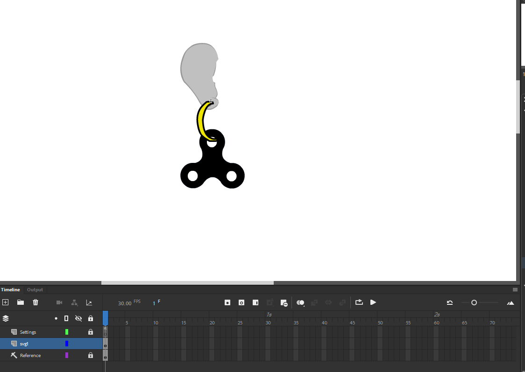
Task: Switch to the Output tab
Action: coord(35,290)
